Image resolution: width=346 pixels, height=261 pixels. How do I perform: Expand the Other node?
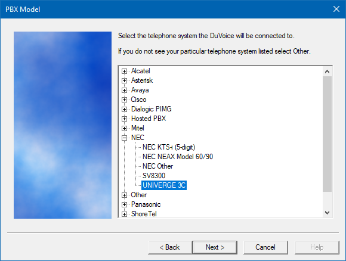click(x=124, y=195)
